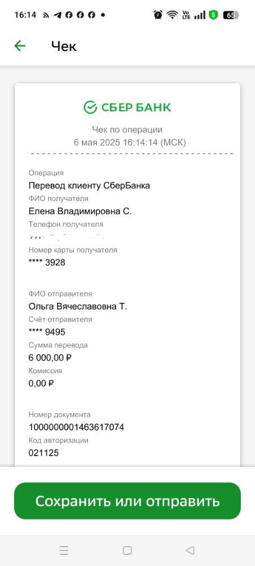Viewport: 255px width, 566px height.
Task: Tap the Сохранить или отправить button
Action: point(127,501)
